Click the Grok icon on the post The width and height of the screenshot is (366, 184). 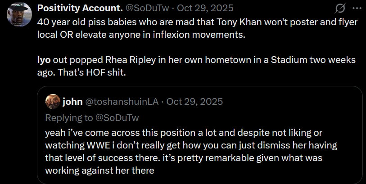[x=340, y=9]
